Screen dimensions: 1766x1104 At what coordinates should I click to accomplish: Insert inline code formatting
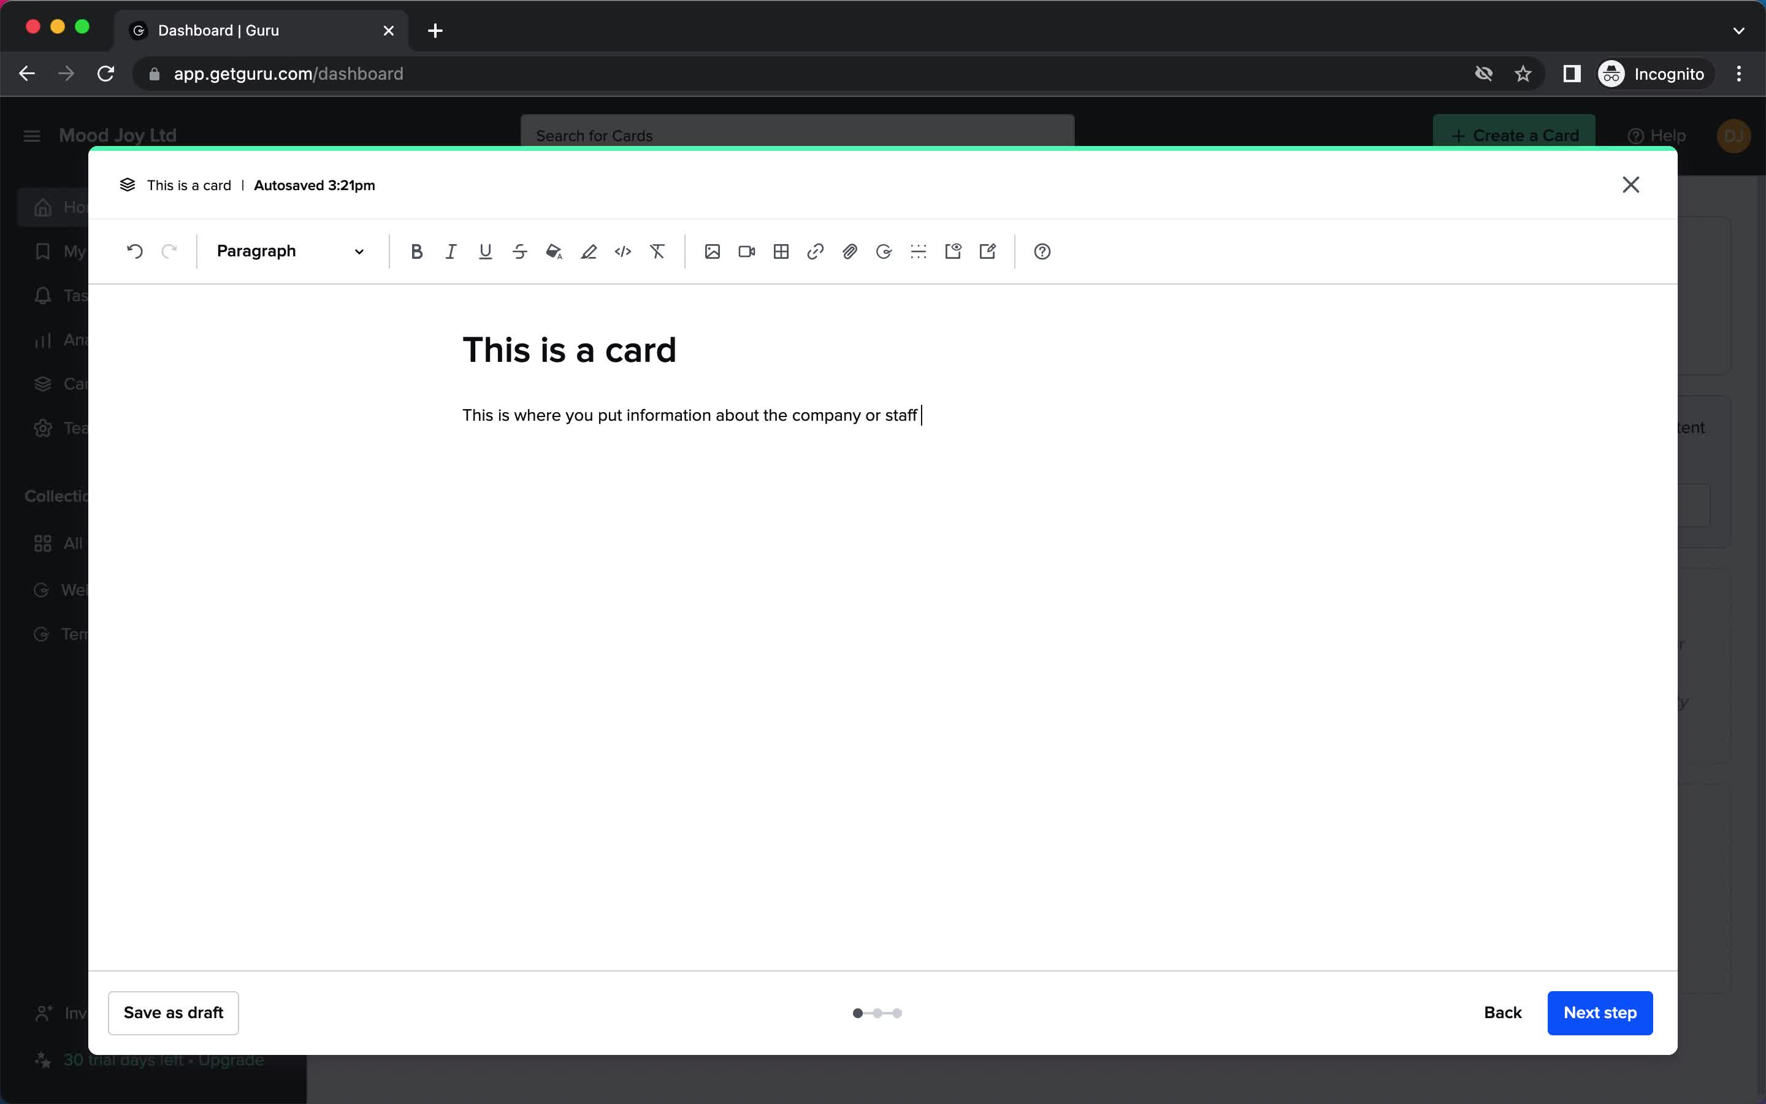point(622,251)
